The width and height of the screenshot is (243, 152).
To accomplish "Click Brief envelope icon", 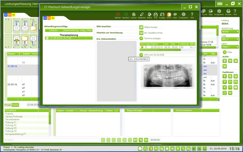I will click(x=156, y=14).
